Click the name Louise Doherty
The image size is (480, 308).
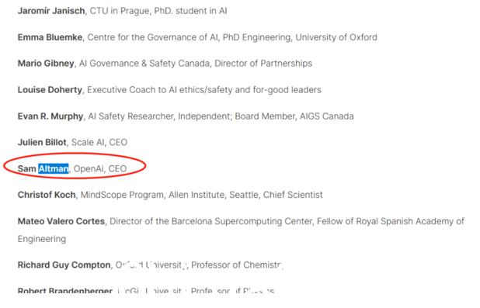point(50,90)
